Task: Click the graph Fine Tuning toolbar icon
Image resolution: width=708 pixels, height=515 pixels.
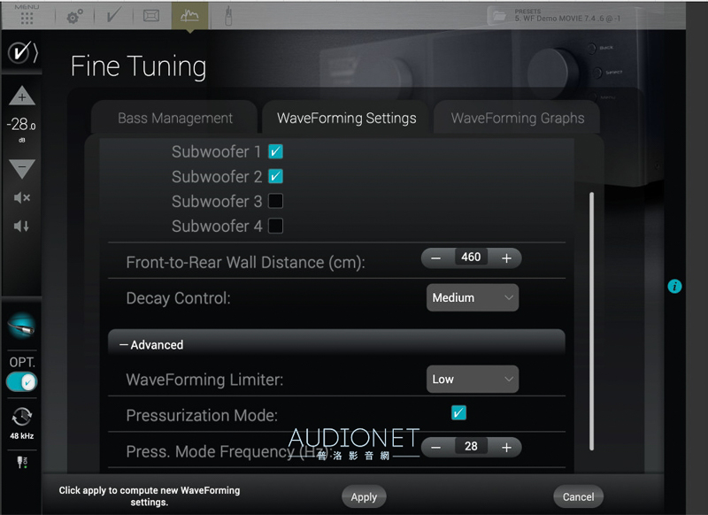Action: pyautogui.click(x=189, y=16)
